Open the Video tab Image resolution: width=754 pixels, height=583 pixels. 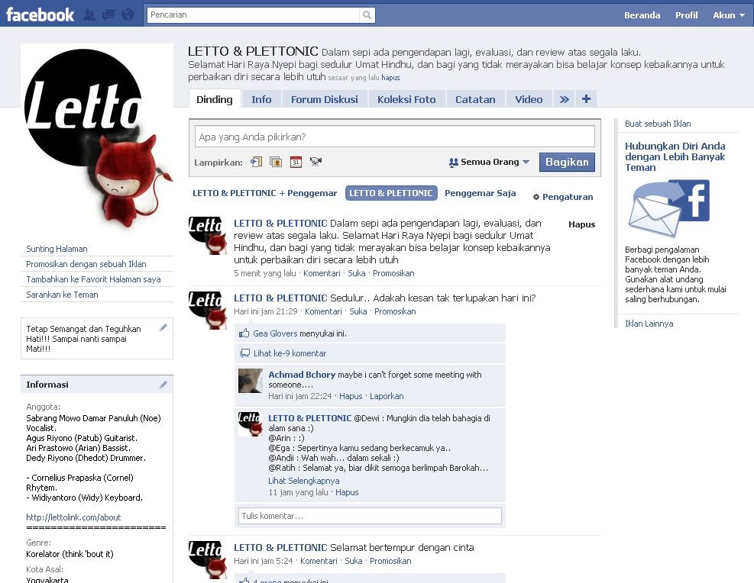pos(529,99)
